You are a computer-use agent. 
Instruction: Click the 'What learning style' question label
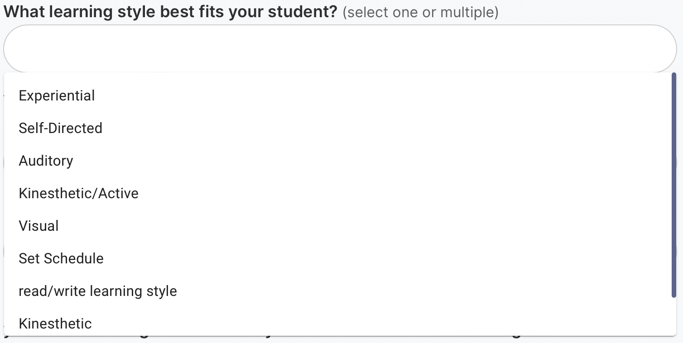(x=170, y=11)
